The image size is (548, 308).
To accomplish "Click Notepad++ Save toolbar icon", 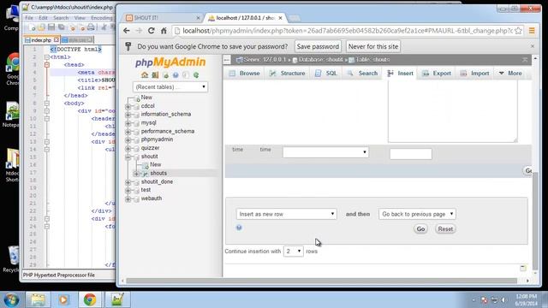I will (x=51, y=27).
